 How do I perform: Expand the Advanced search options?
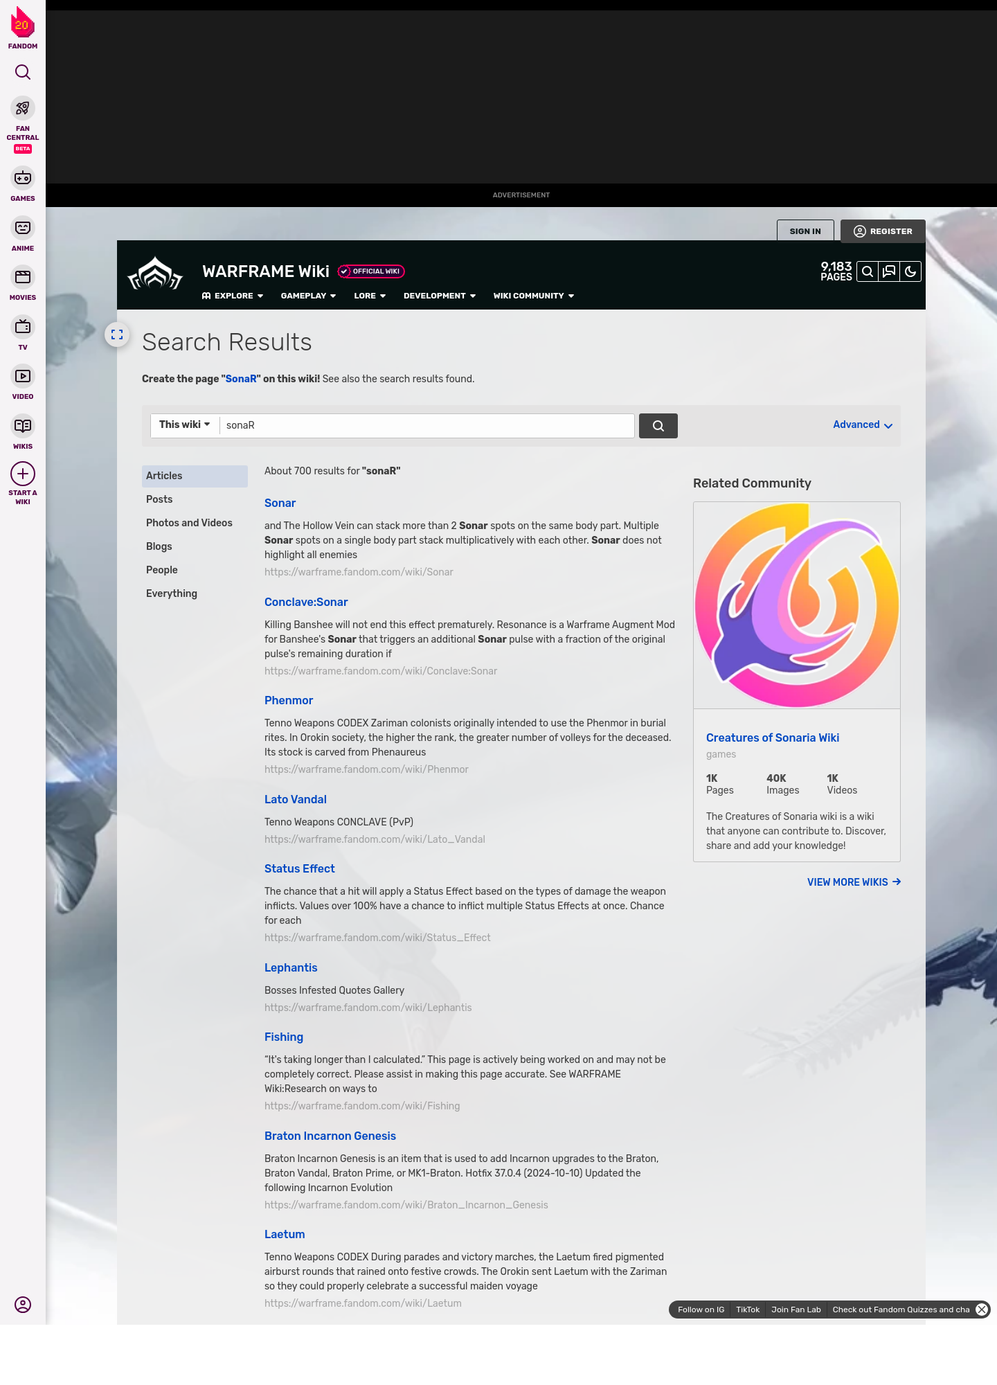(x=862, y=425)
